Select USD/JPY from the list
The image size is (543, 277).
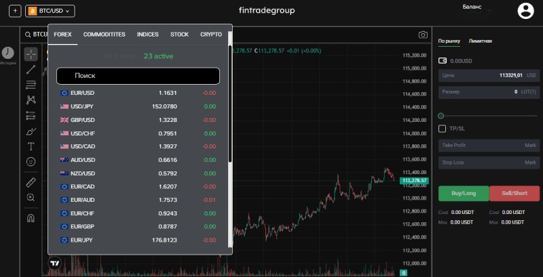point(138,106)
